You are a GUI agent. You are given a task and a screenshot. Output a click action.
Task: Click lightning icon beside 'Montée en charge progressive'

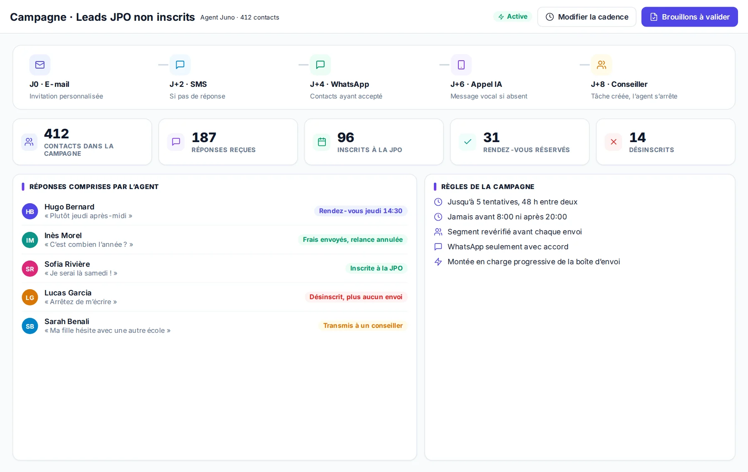point(438,262)
